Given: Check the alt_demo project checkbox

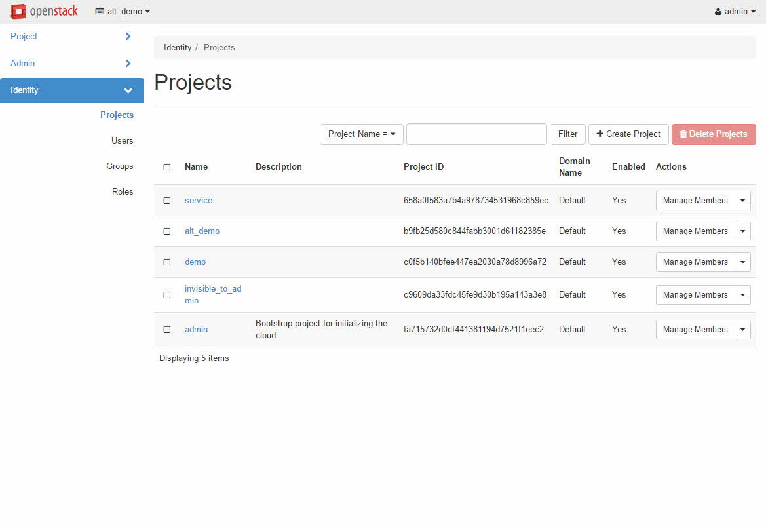Looking at the screenshot, I should [x=167, y=231].
